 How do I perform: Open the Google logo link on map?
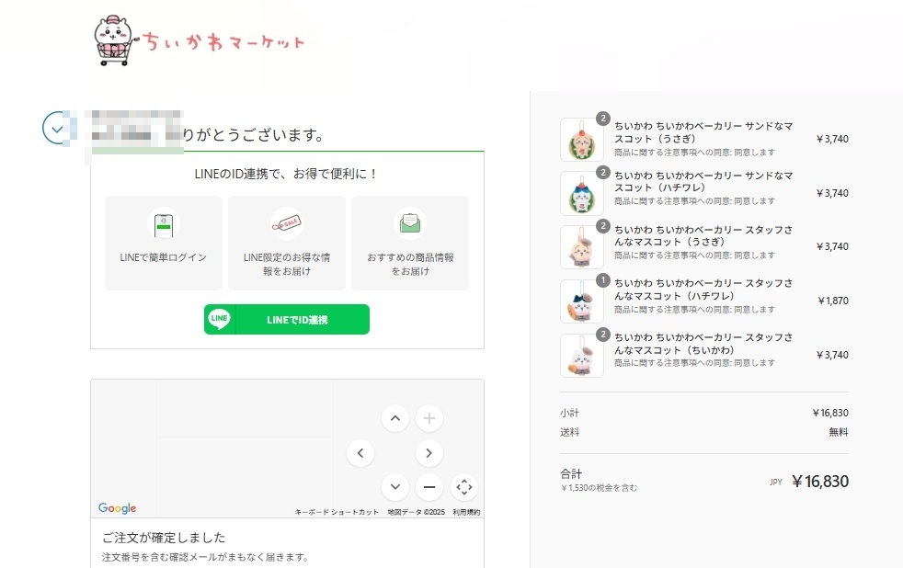coord(118,508)
